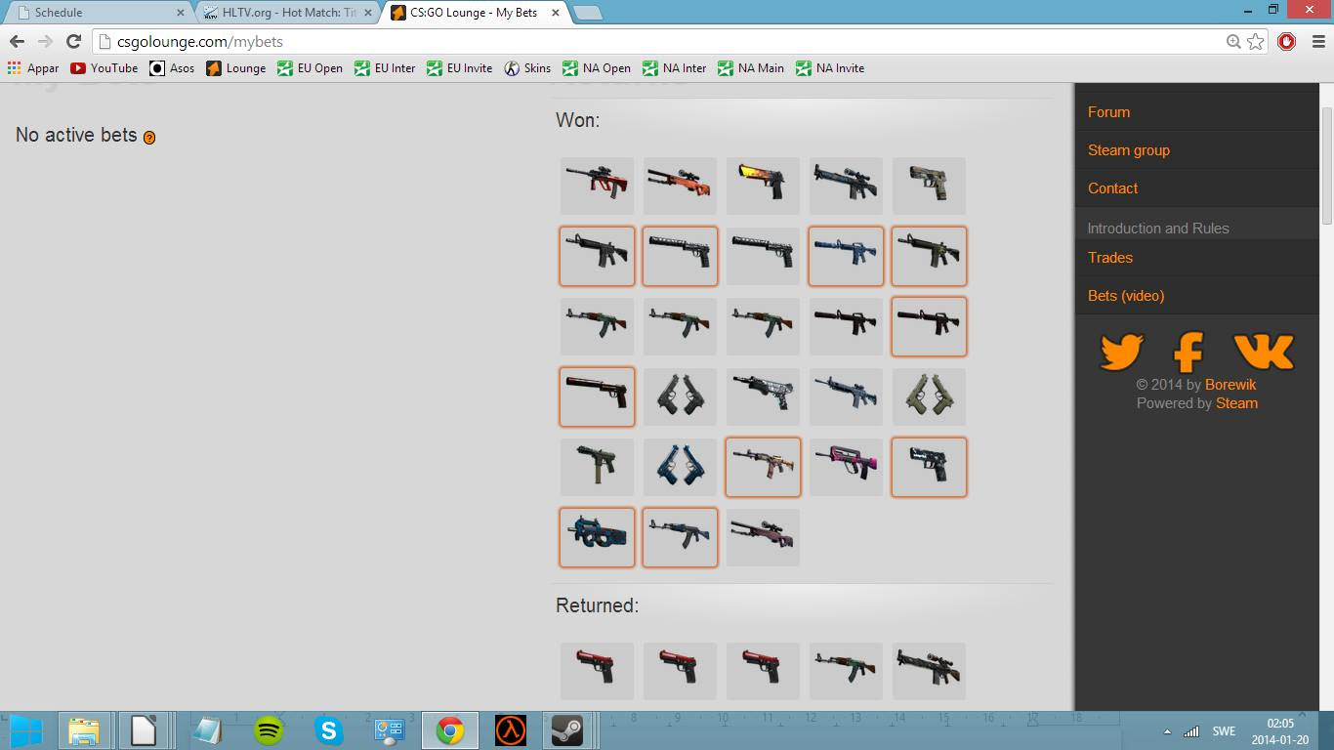Image resolution: width=1334 pixels, height=750 pixels.
Task: Switch to Chrome in the taskbar
Action: tap(450, 729)
